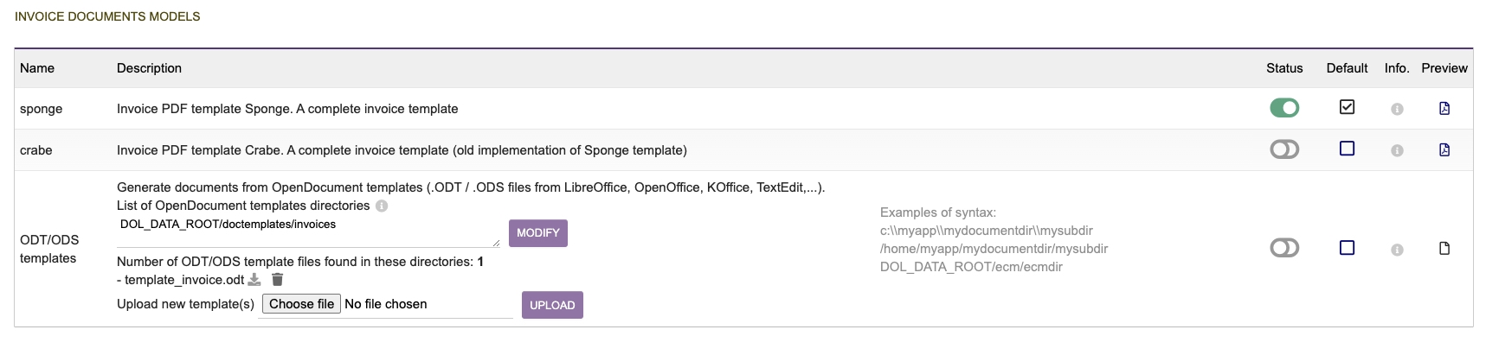The width and height of the screenshot is (1486, 355).
Task: Enable the crabe template status switch
Action: pos(1284,149)
